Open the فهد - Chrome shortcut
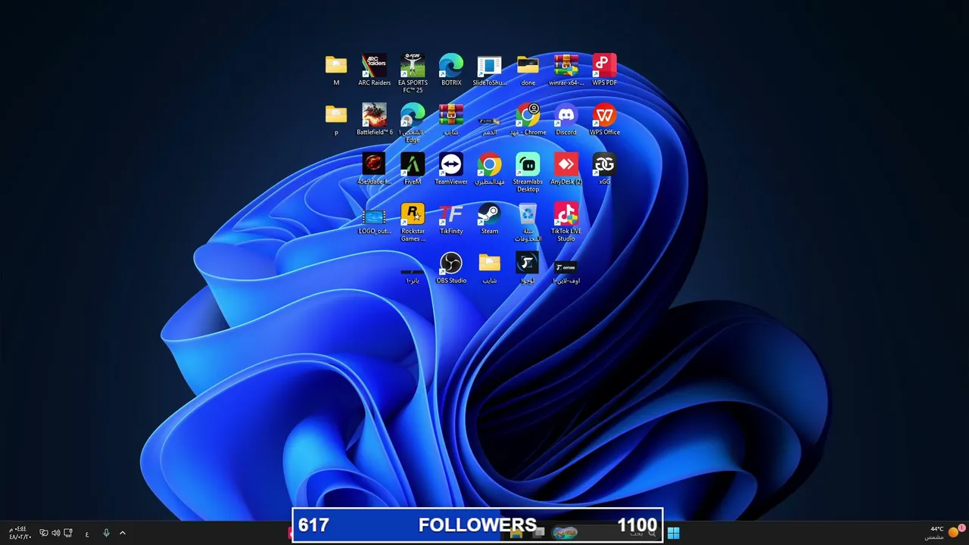 pyautogui.click(x=528, y=120)
